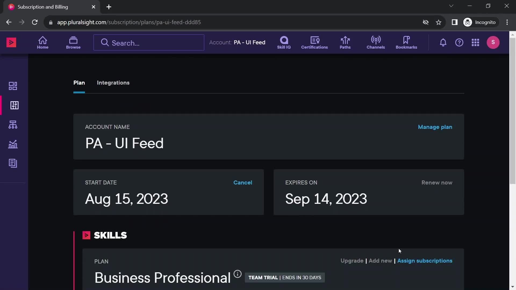Viewport: 516px width, 290px height.
Task: Click the Manage plan link
Action: 435,127
